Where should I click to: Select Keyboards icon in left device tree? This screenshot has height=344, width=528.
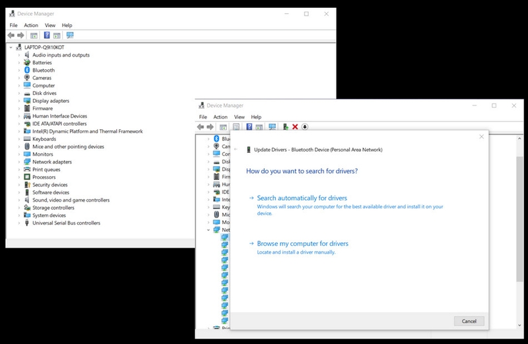[27, 139]
